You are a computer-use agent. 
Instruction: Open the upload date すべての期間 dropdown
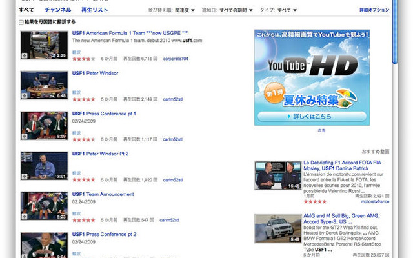click(x=236, y=10)
